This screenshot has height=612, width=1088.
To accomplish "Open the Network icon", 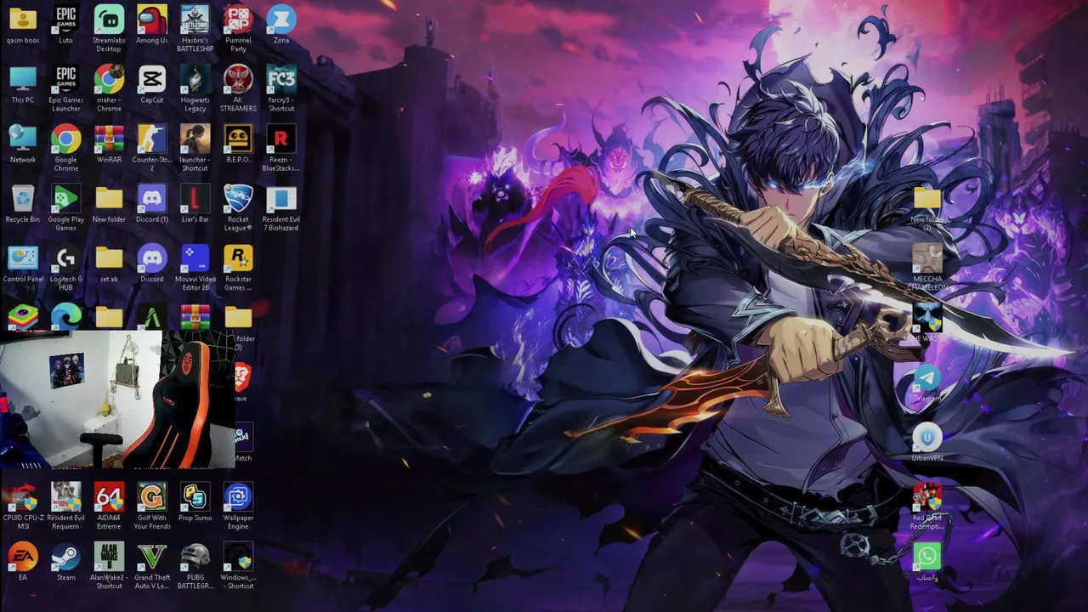I will click(23, 144).
